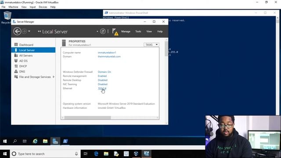
Task: Expand File and Storage Services arrow
Action: coord(54,77)
